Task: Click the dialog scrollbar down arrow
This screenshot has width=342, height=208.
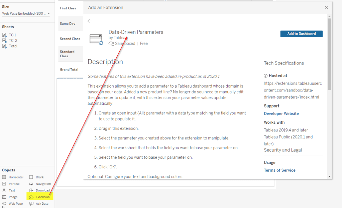Action: click(329, 176)
